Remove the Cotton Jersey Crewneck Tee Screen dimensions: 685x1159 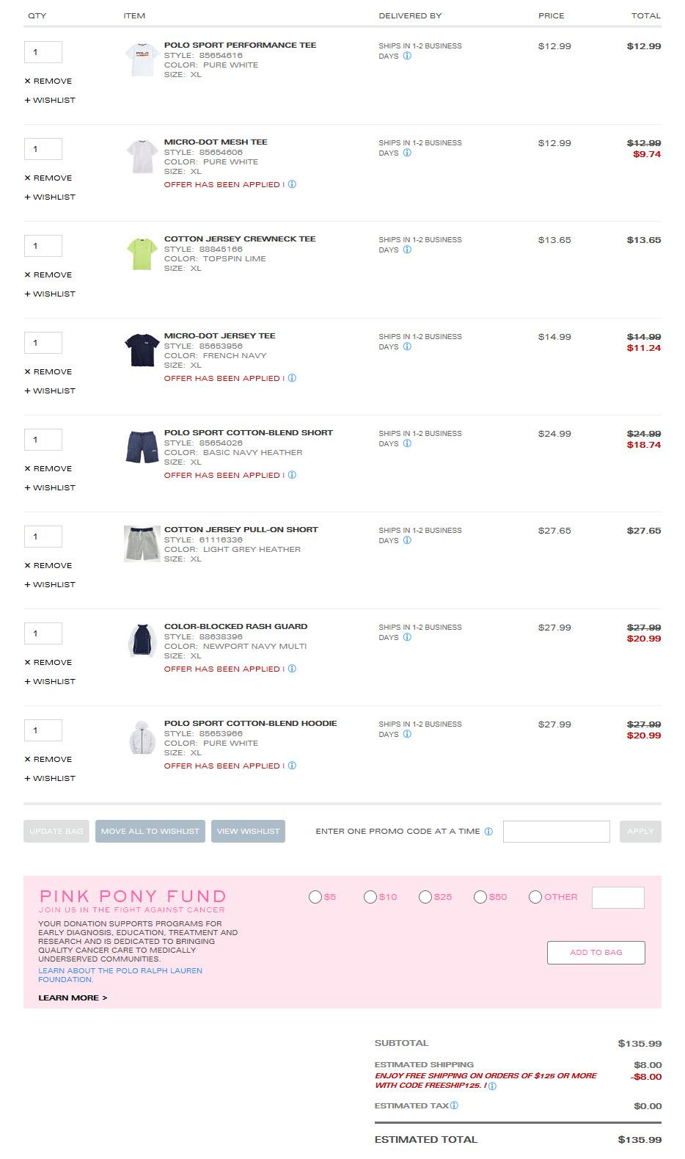pyautogui.click(x=48, y=275)
